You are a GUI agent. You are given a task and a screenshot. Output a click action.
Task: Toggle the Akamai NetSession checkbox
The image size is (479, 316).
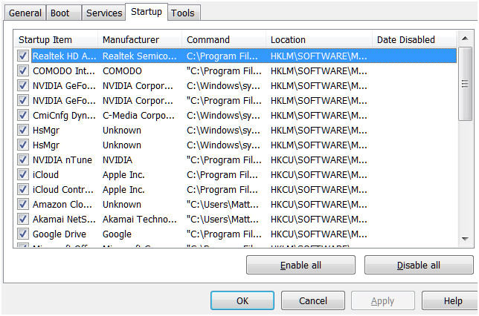point(23,219)
